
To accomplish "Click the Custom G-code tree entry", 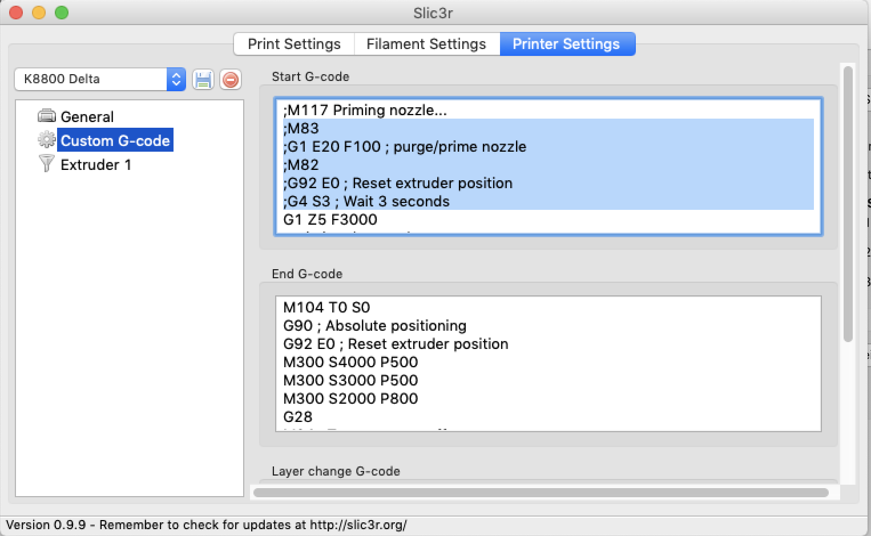I will (115, 141).
